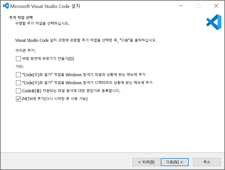This screenshot has height=170, width=225.
Task: Go back with the < 뒤로(B) button
Action: (146, 162)
